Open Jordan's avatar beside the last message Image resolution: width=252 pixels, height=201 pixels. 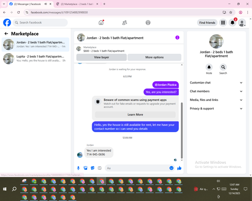pos(80,155)
